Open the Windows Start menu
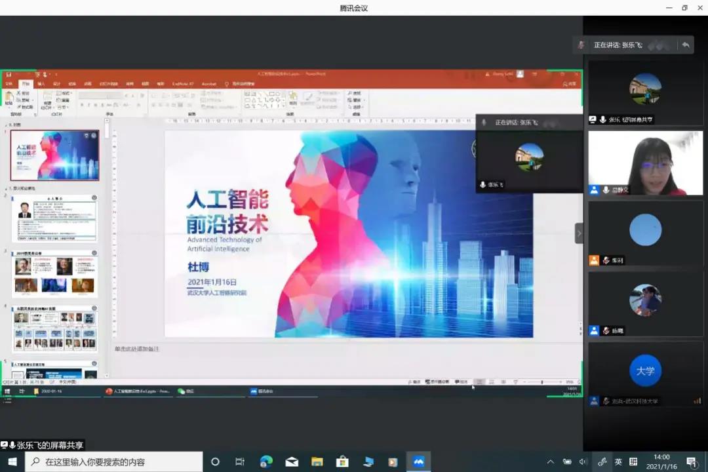Image resolution: width=708 pixels, height=472 pixels. tap(12, 462)
